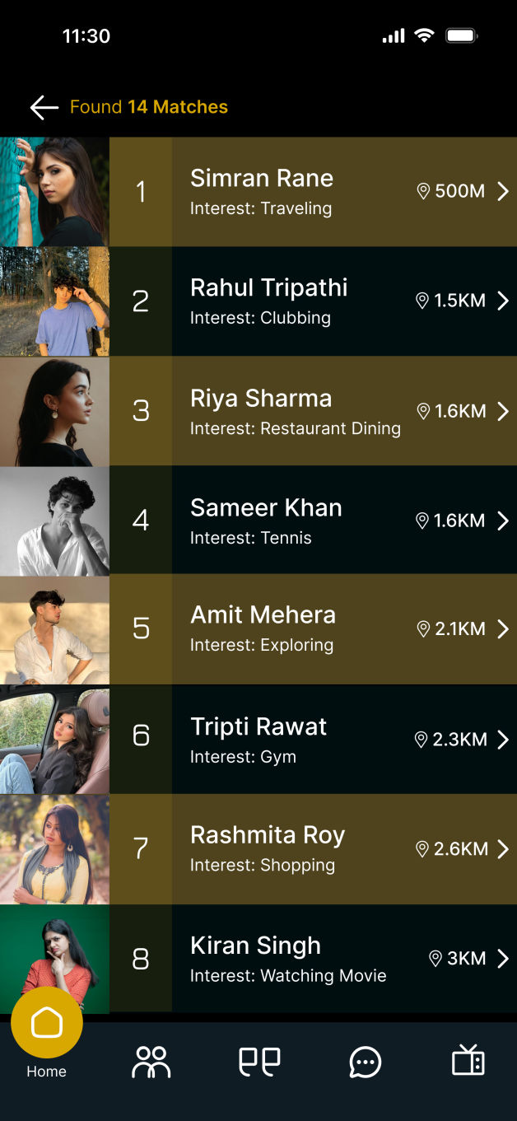Select Riya Sharma's name
517x1121 pixels.
point(261,399)
